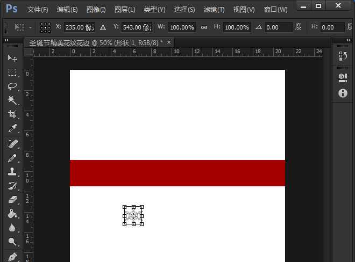Open the Info panel icon
The image size is (355, 262).
[x=343, y=93]
